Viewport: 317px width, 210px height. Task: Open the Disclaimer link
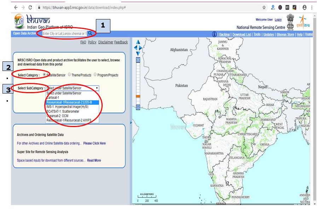coord(106,42)
